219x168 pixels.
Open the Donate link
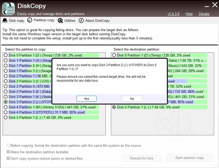click(204, 14)
